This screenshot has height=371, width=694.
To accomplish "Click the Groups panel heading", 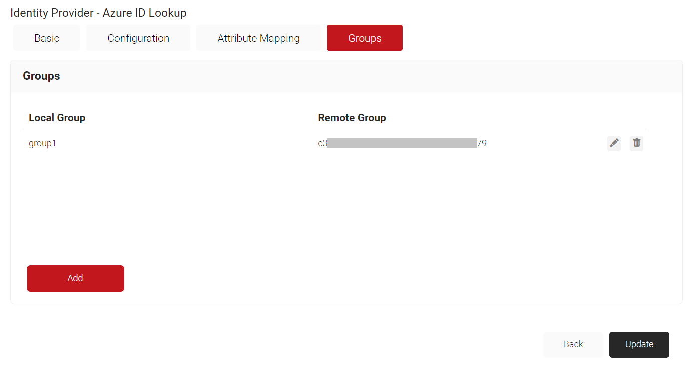I will (41, 76).
